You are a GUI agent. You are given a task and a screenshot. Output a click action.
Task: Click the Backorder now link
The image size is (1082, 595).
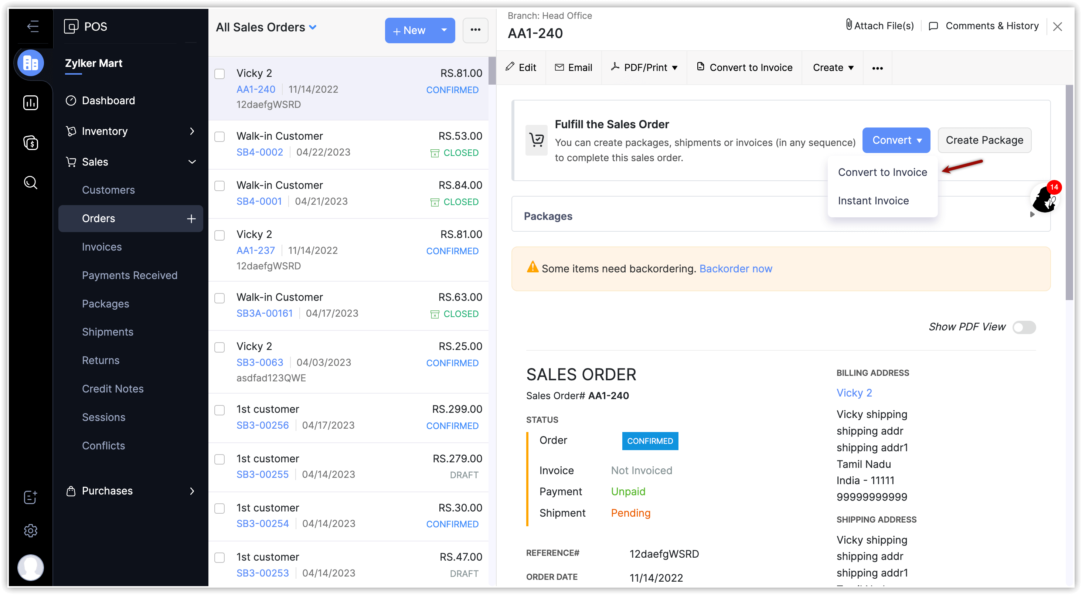coord(735,269)
